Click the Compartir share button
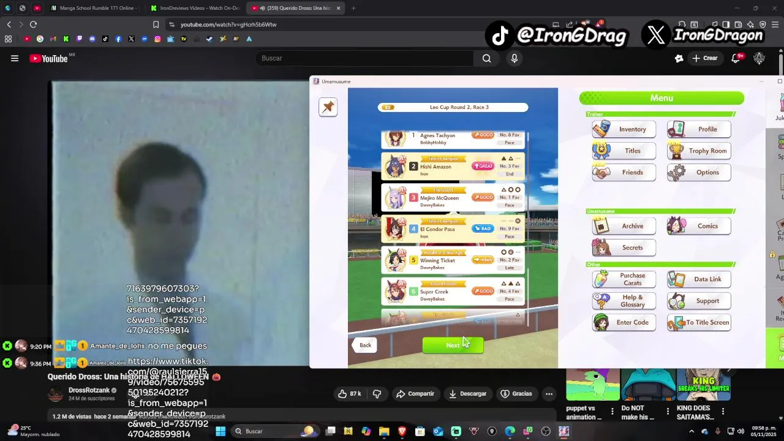 click(x=415, y=394)
